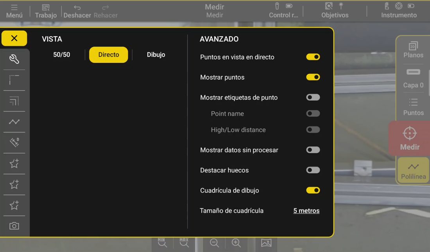Click the MIN zoom magnifier icon
The width and height of the screenshot is (430, 252).
tap(162, 242)
